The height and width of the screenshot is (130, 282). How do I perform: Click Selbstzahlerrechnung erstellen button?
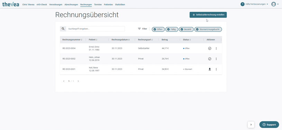coord(208,15)
